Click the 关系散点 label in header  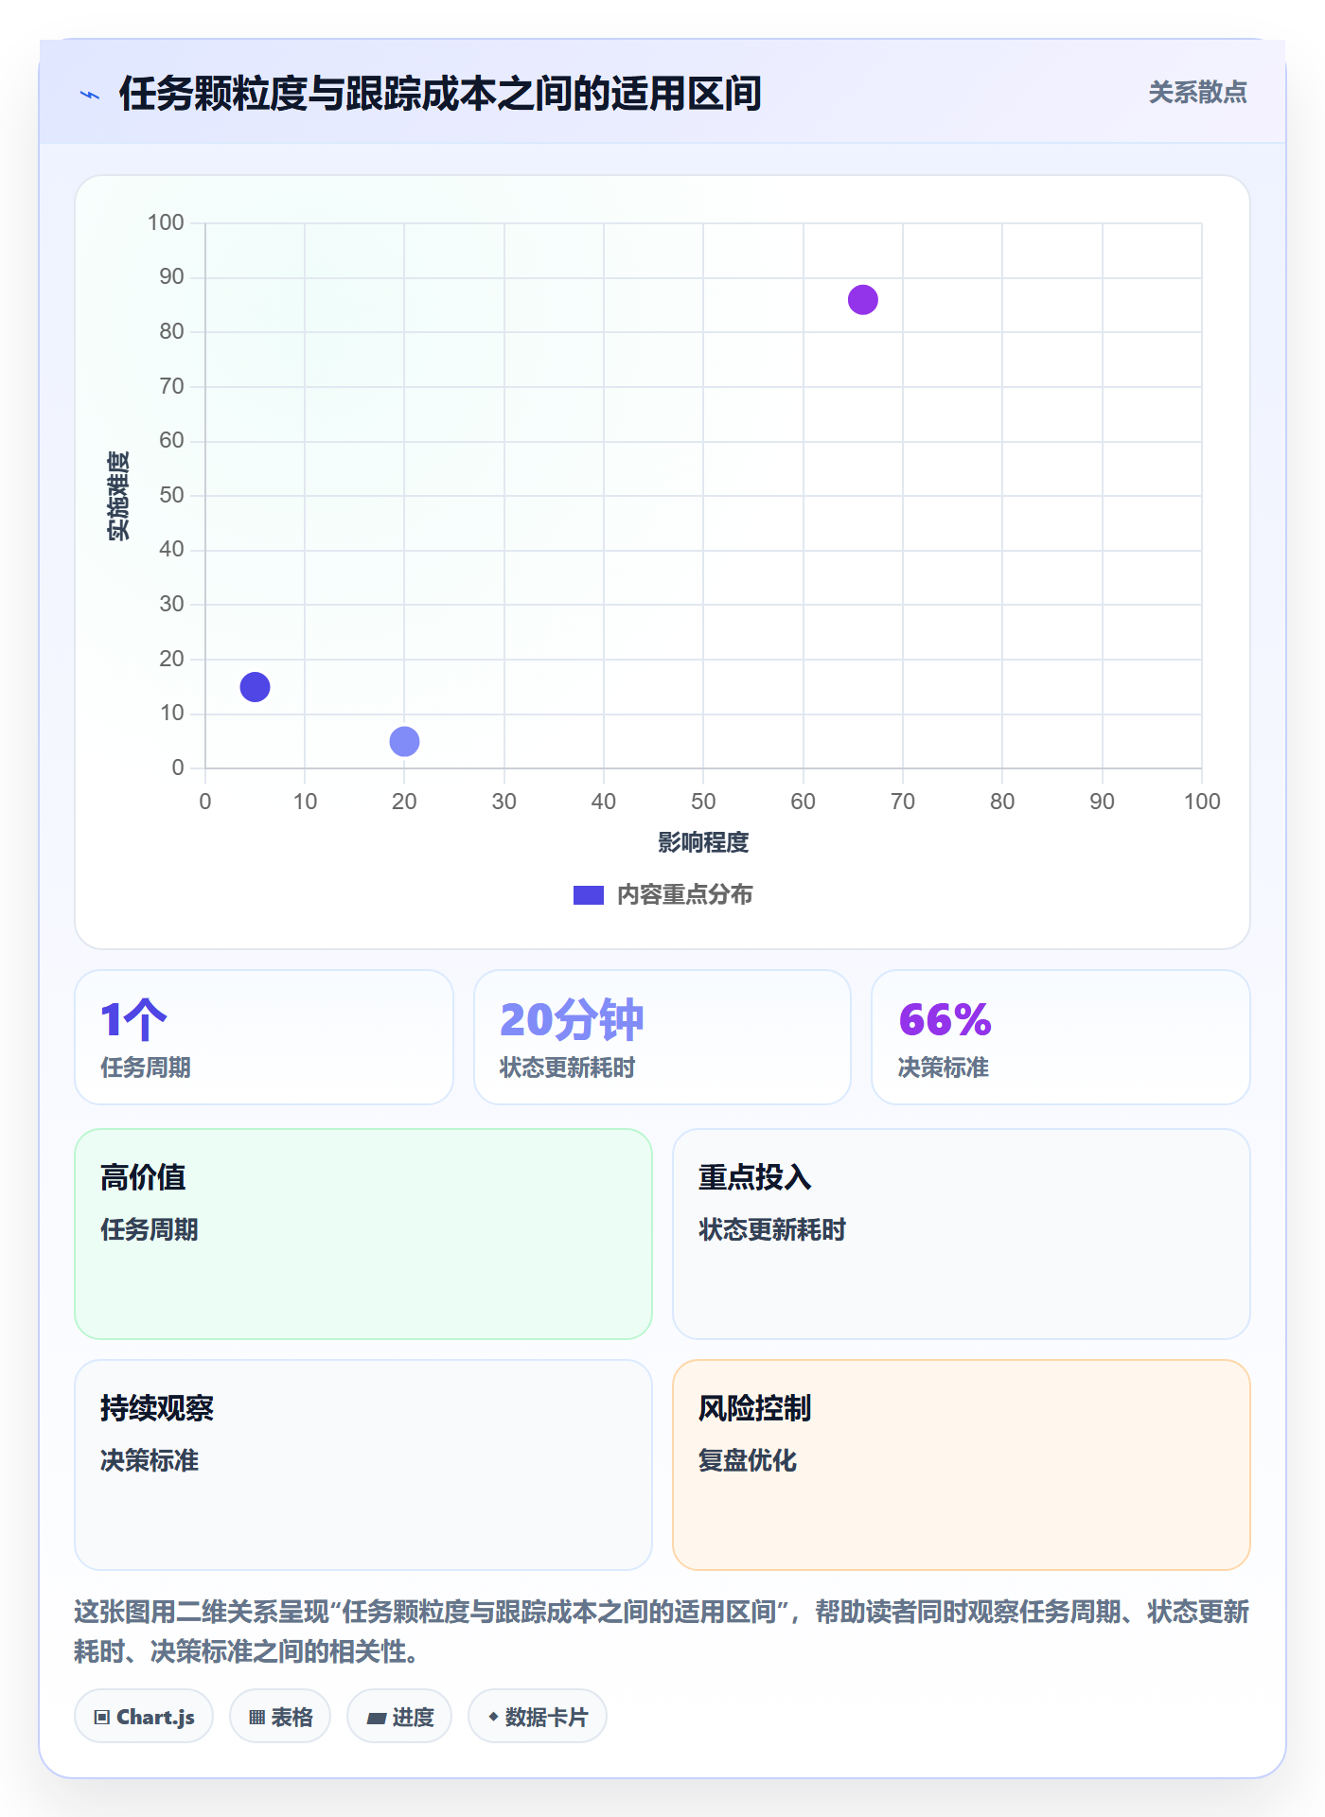coord(1197,93)
